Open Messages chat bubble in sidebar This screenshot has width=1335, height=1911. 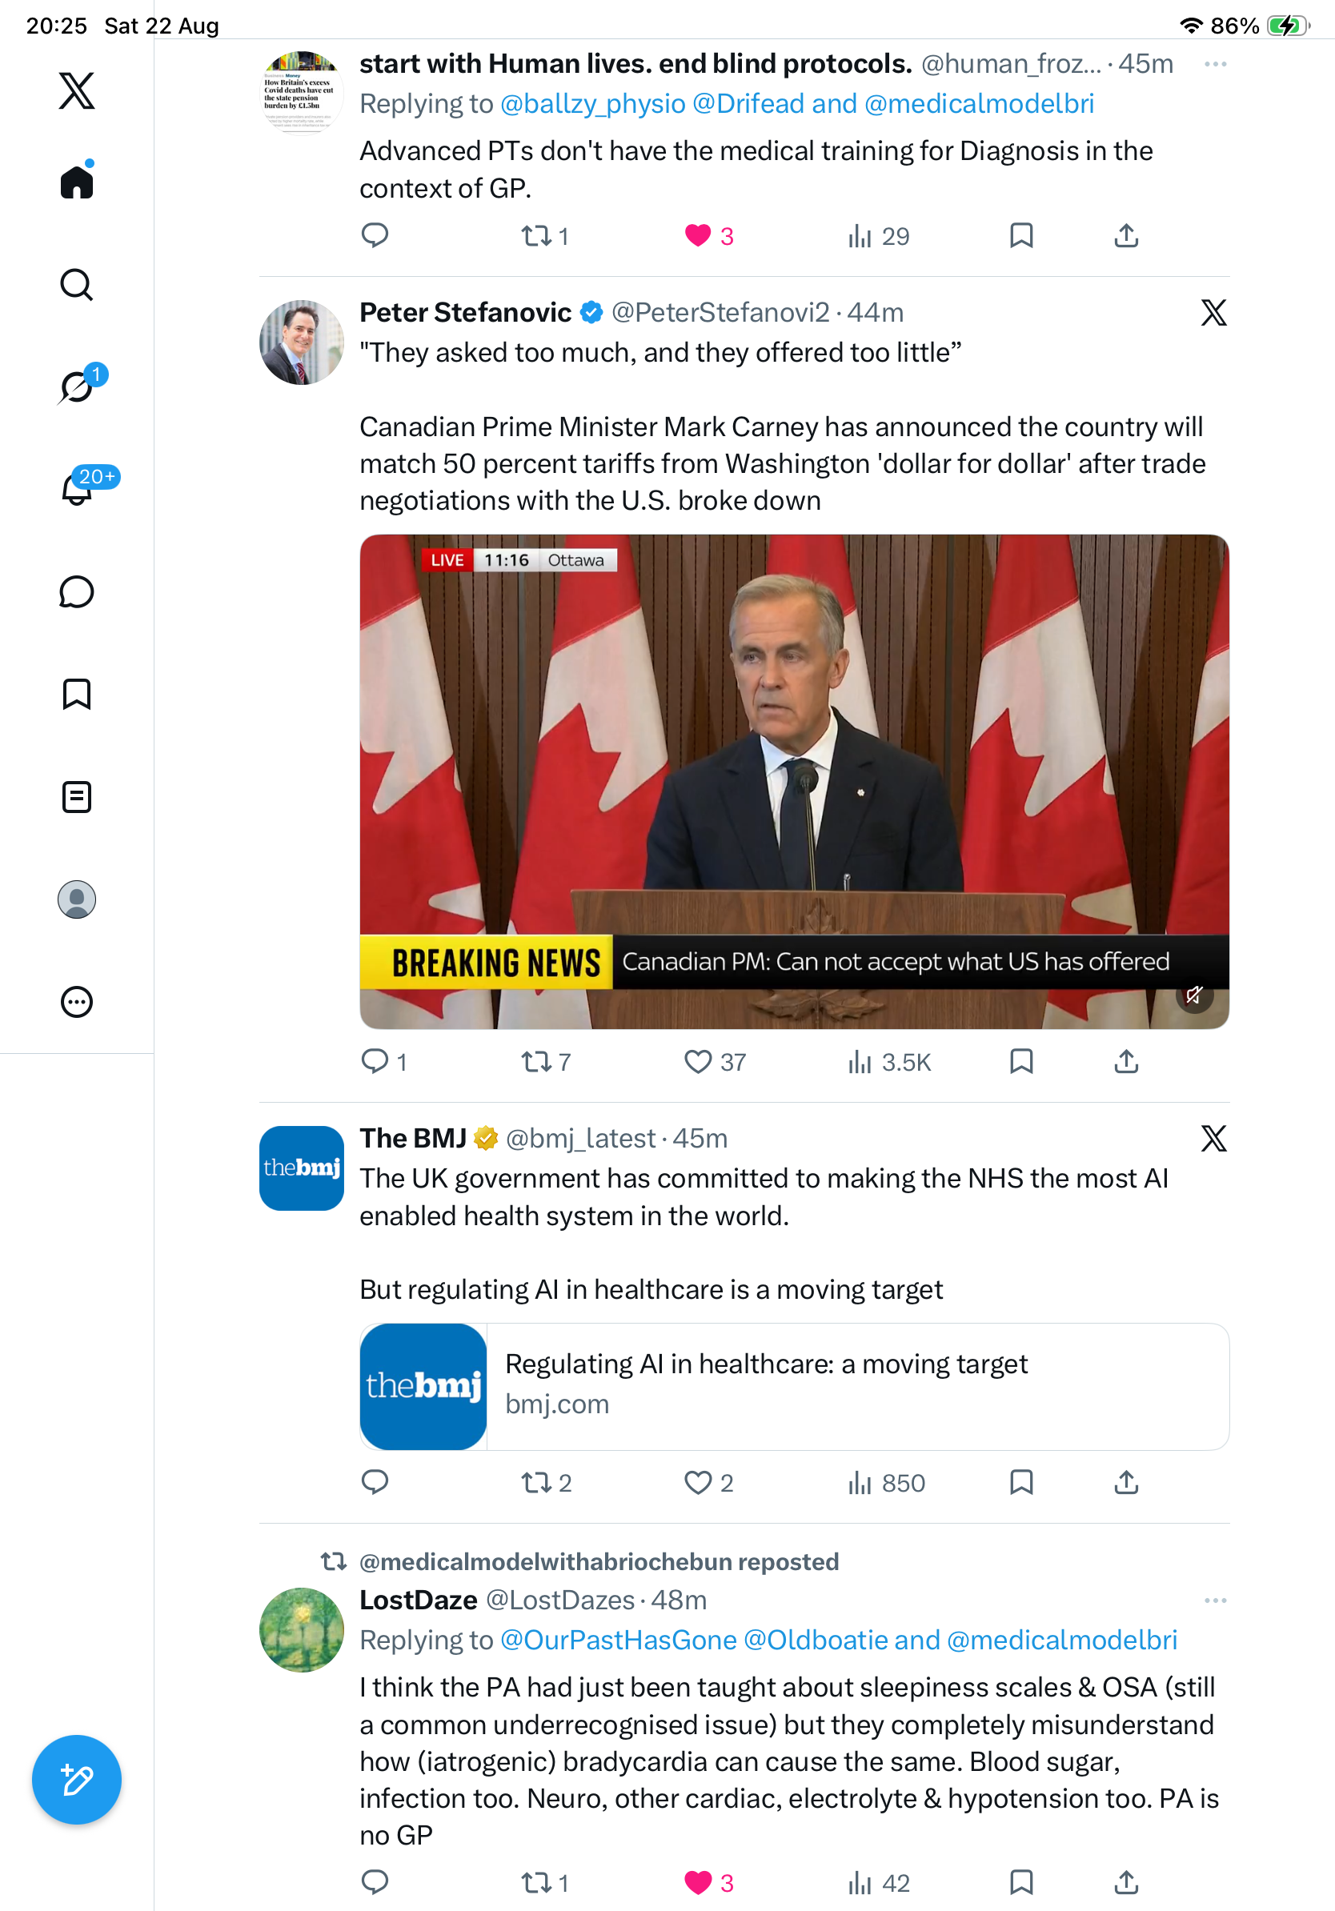pyautogui.click(x=77, y=591)
